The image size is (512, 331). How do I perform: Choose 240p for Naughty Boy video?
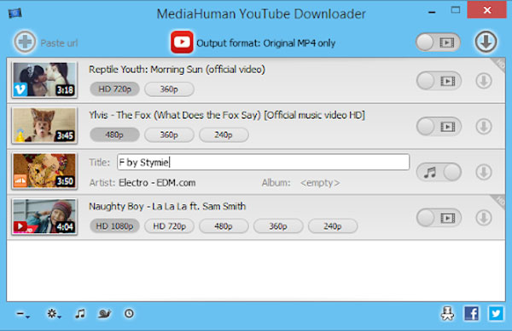[333, 225]
